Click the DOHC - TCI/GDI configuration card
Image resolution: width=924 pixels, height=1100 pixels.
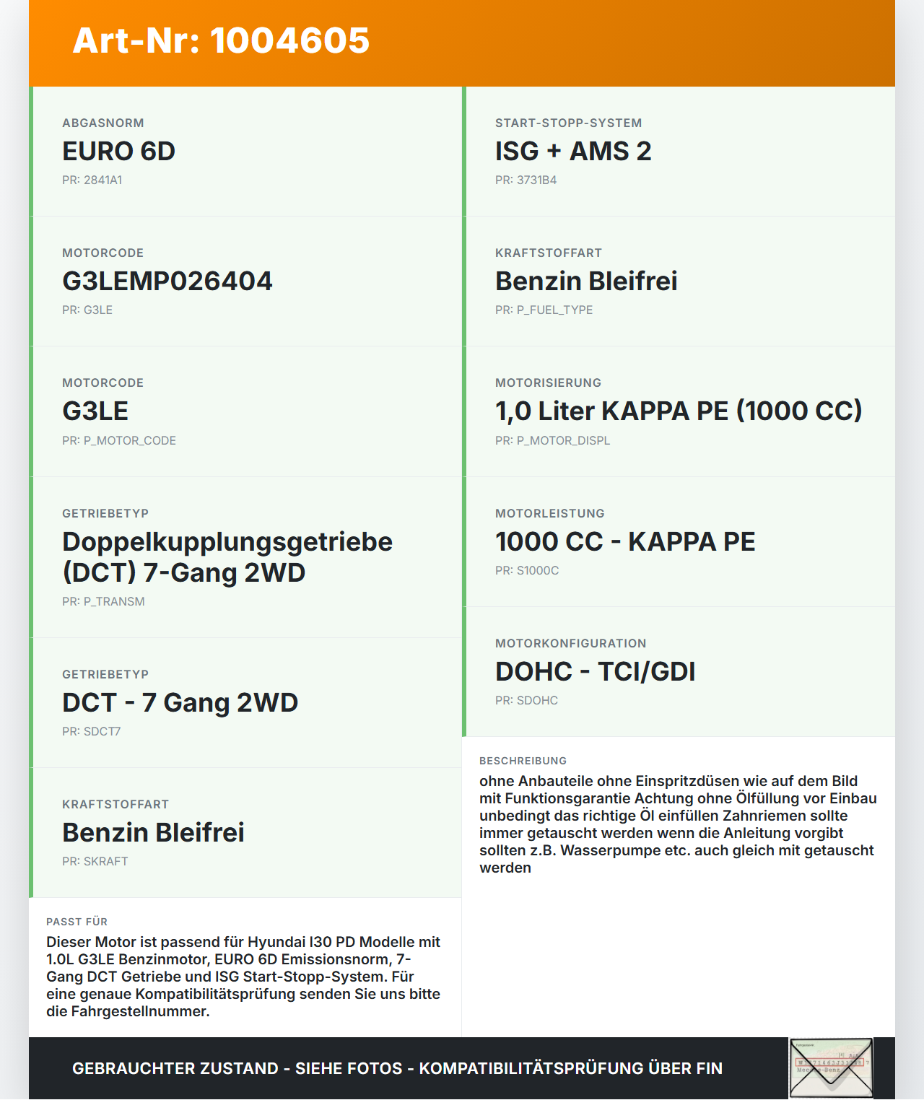pos(679,672)
